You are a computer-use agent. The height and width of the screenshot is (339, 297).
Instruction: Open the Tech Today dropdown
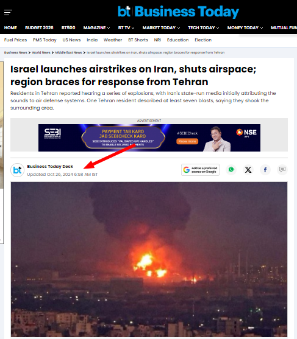(204, 27)
